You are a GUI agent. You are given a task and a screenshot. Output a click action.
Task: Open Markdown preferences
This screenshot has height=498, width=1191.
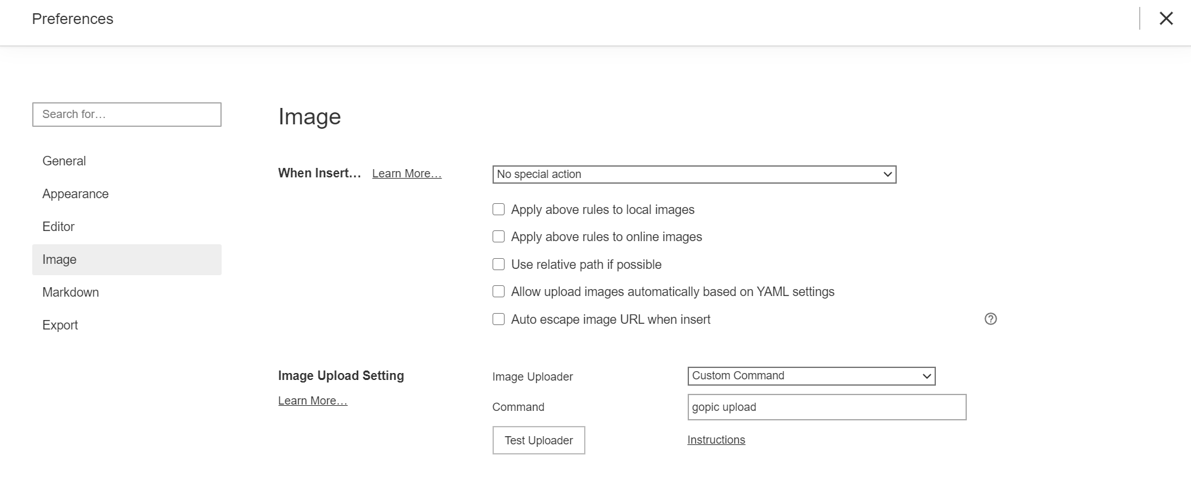(x=71, y=292)
